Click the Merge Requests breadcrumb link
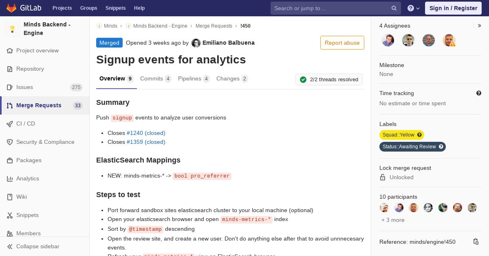The width and height of the screenshot is (489, 256). (214, 26)
